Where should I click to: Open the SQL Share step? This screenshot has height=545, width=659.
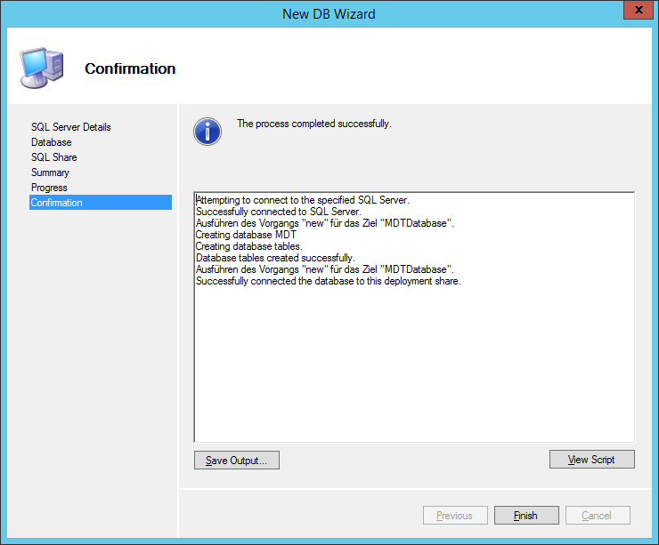54,157
